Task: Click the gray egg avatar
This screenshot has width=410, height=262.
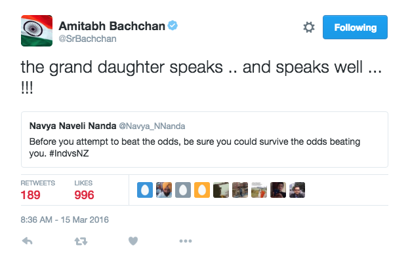Action: (184, 190)
